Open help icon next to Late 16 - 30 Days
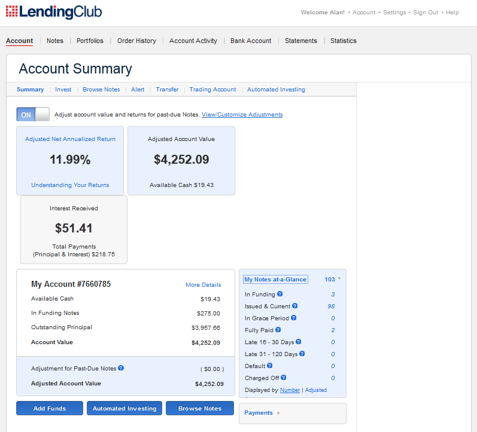This screenshot has height=432, width=477. (x=299, y=342)
